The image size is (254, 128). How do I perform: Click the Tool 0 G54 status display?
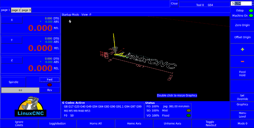(x=204, y=5)
